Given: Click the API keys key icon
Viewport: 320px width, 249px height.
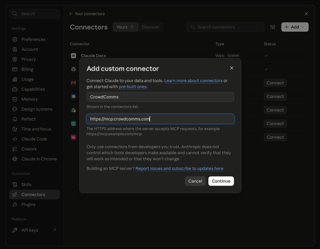Looking at the screenshot, I should 15,230.
